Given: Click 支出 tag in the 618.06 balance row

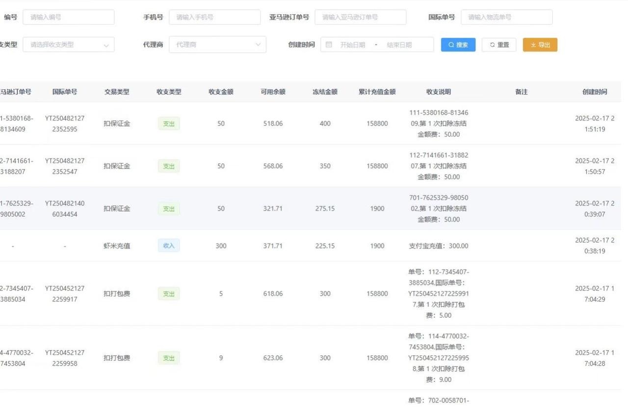Looking at the screenshot, I should coord(169,294).
